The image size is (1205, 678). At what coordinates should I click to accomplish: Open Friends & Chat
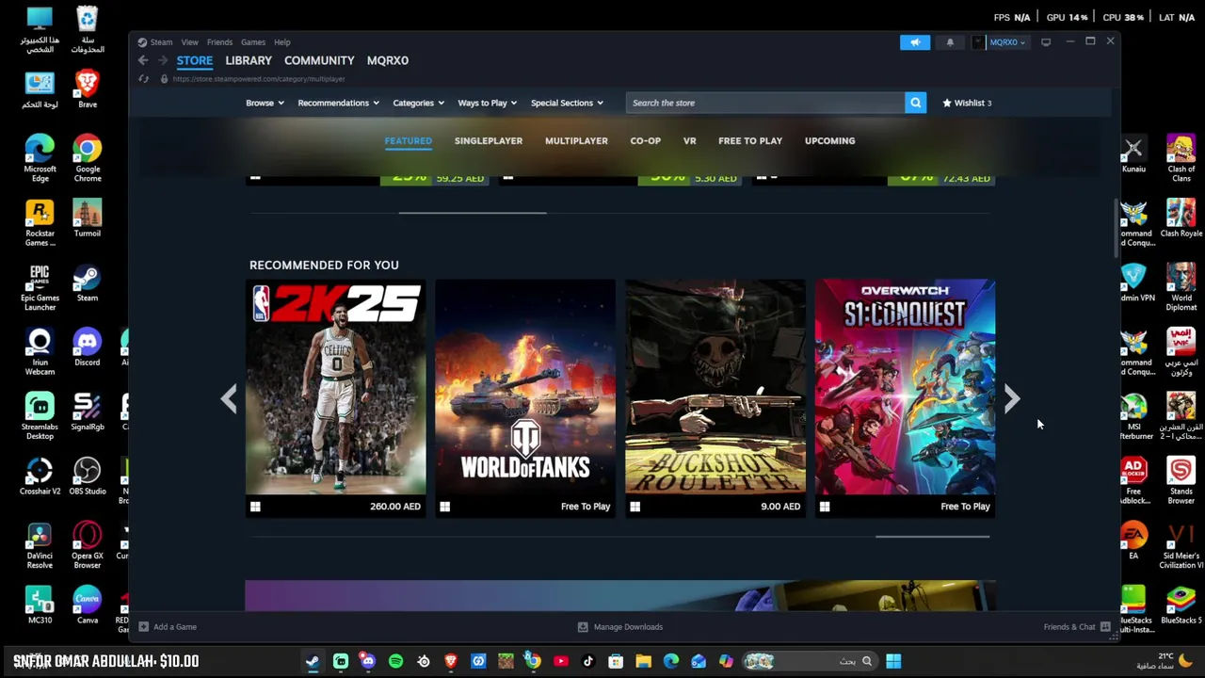pyautogui.click(x=1077, y=626)
